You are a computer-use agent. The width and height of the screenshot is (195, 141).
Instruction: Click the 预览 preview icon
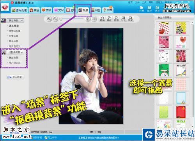pyautogui.click(x=130, y=19)
